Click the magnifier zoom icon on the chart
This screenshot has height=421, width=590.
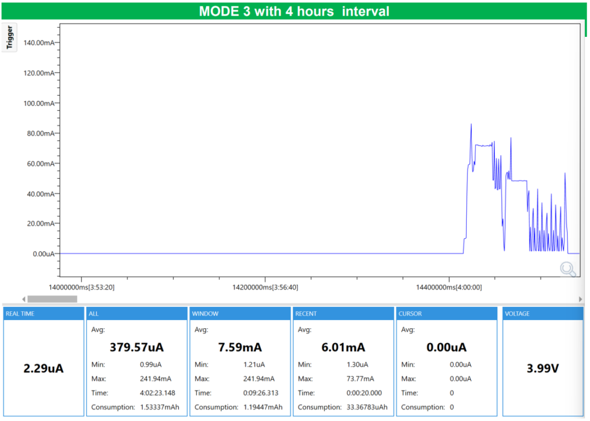click(568, 269)
